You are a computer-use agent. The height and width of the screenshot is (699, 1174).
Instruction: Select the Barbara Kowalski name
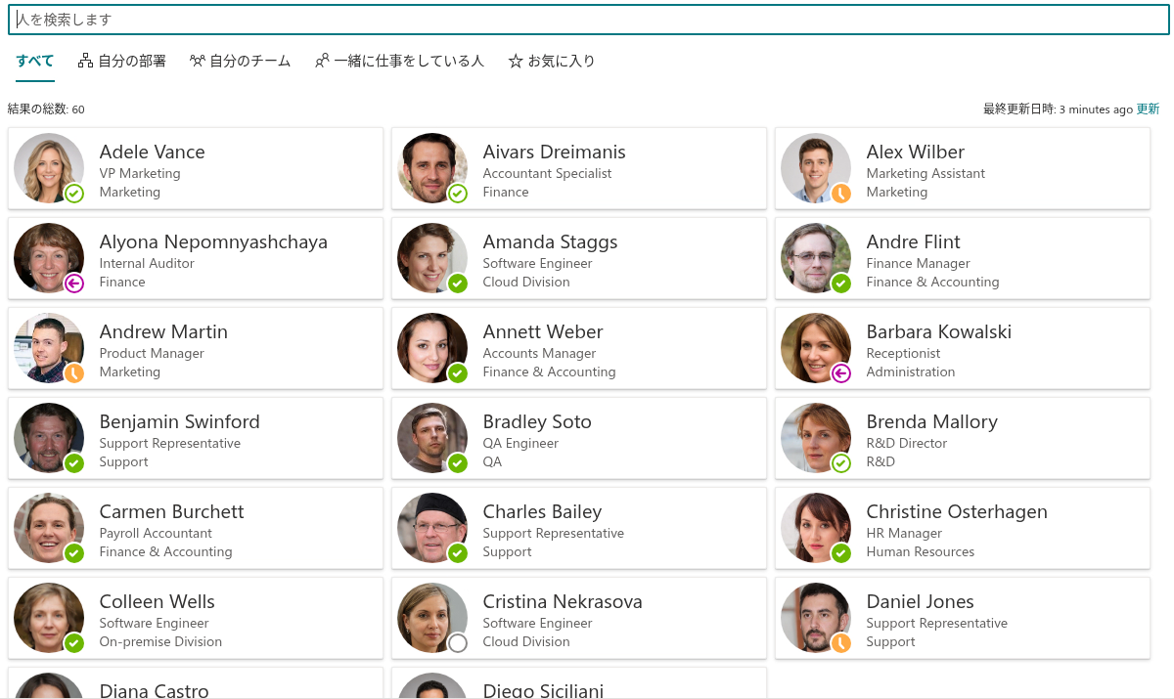pyautogui.click(x=939, y=331)
